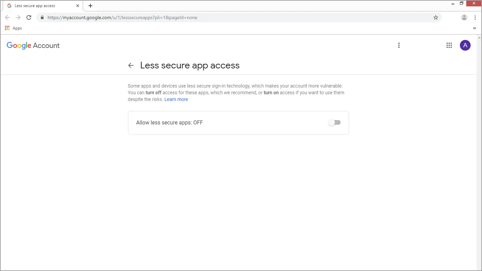Open the Learn more link

[176, 99]
